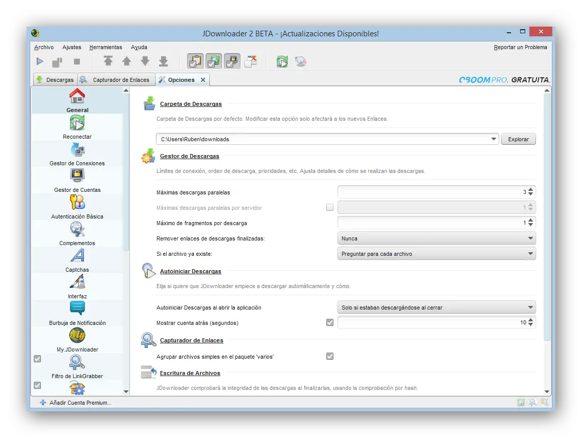
Task: Switch to the Descargas tab
Action: click(x=55, y=79)
